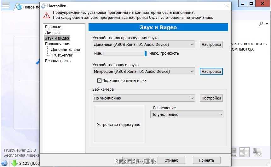Click the Устройство недоступно webcam preview area
Image resolution: width=271 pixels, height=167 pixels.
click(x=118, y=125)
